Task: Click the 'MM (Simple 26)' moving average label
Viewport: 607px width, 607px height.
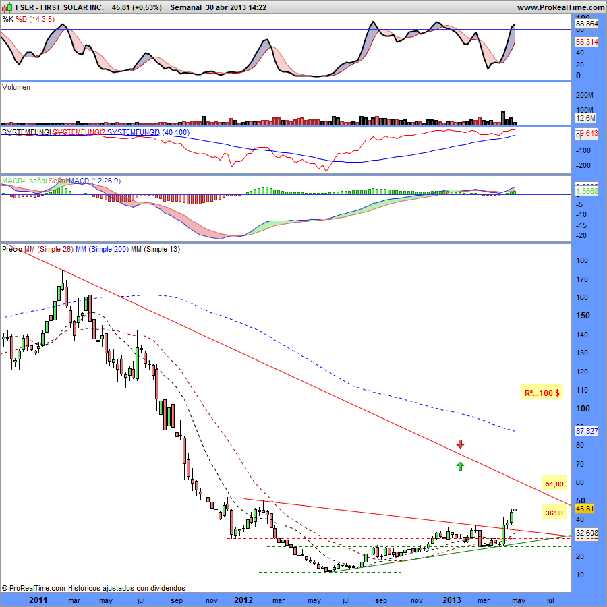Action: click(x=49, y=249)
